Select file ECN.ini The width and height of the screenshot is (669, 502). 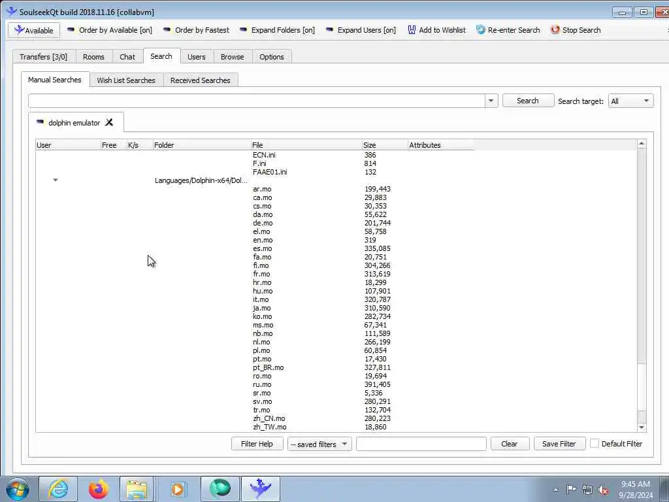[x=264, y=155]
